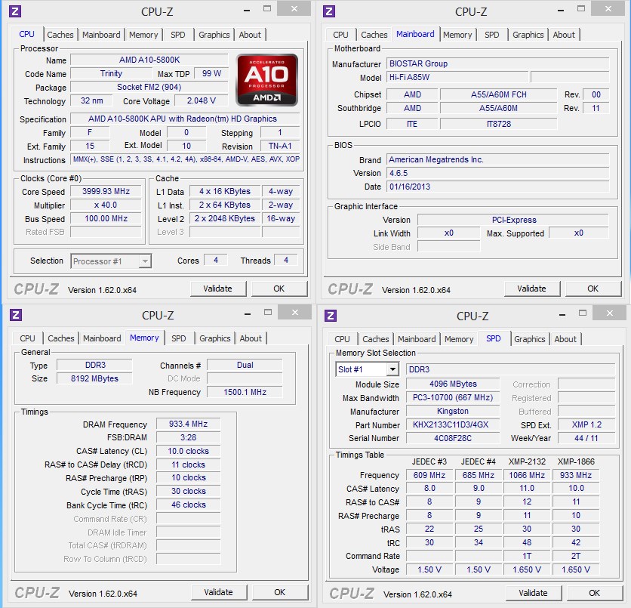This screenshot has height=608, width=631.
Task: Expand the Slot #1 memory slot dropdown
Action: 392,369
